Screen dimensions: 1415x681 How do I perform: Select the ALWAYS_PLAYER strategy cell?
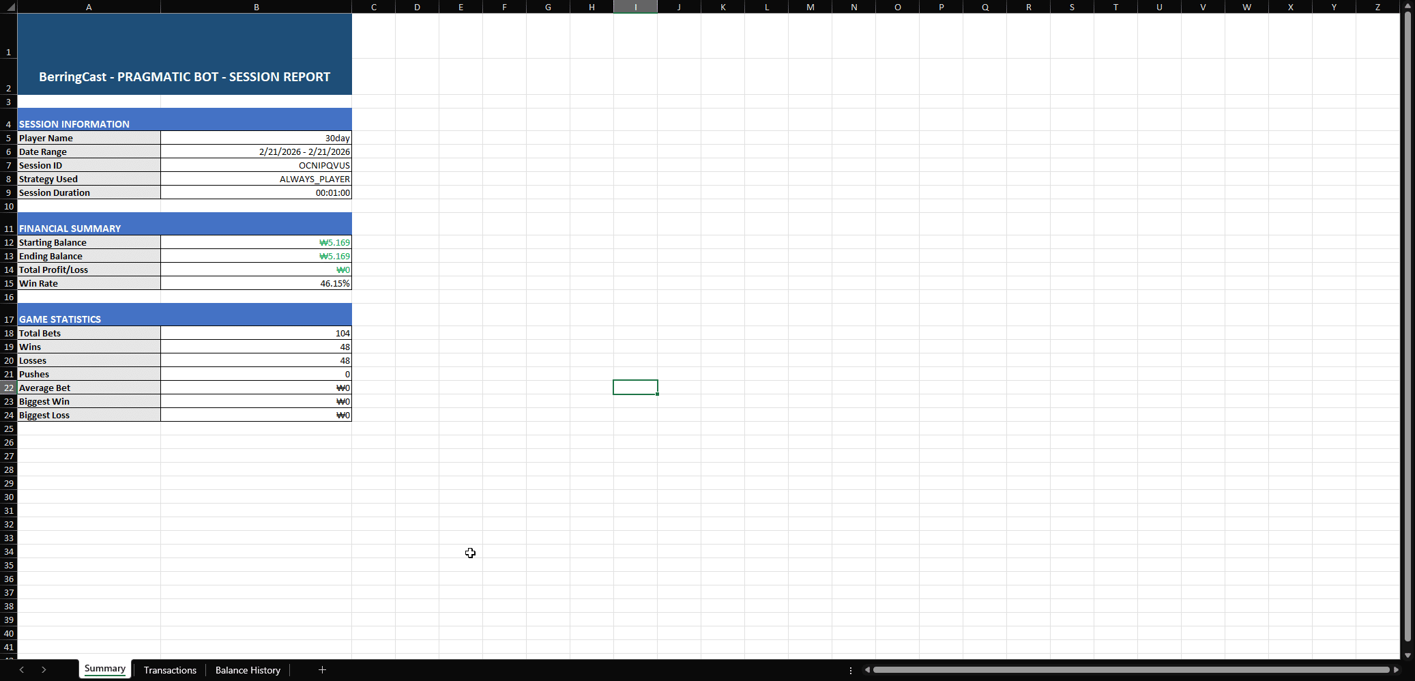(x=257, y=179)
